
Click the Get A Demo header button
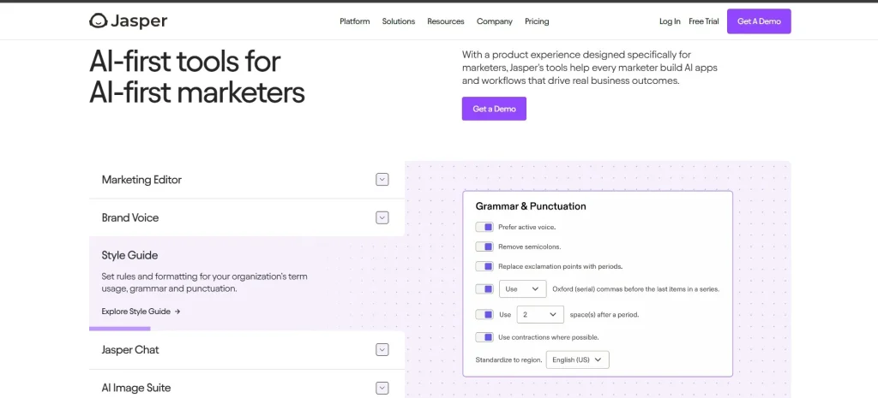(759, 21)
